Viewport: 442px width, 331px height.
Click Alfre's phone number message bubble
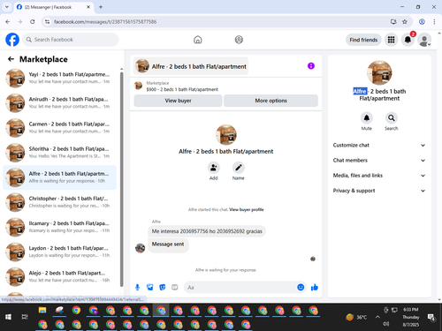click(207, 231)
